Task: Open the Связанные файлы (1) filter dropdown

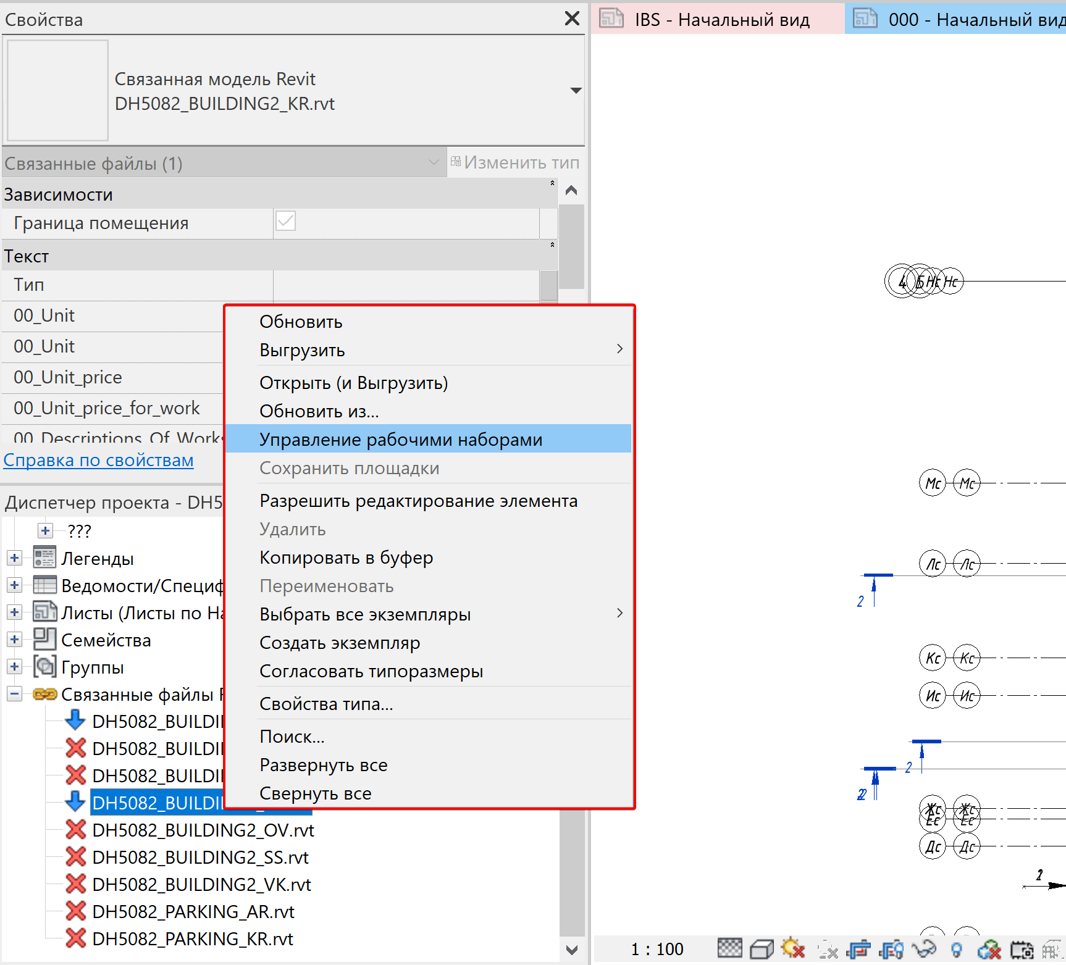Action: coord(225,163)
